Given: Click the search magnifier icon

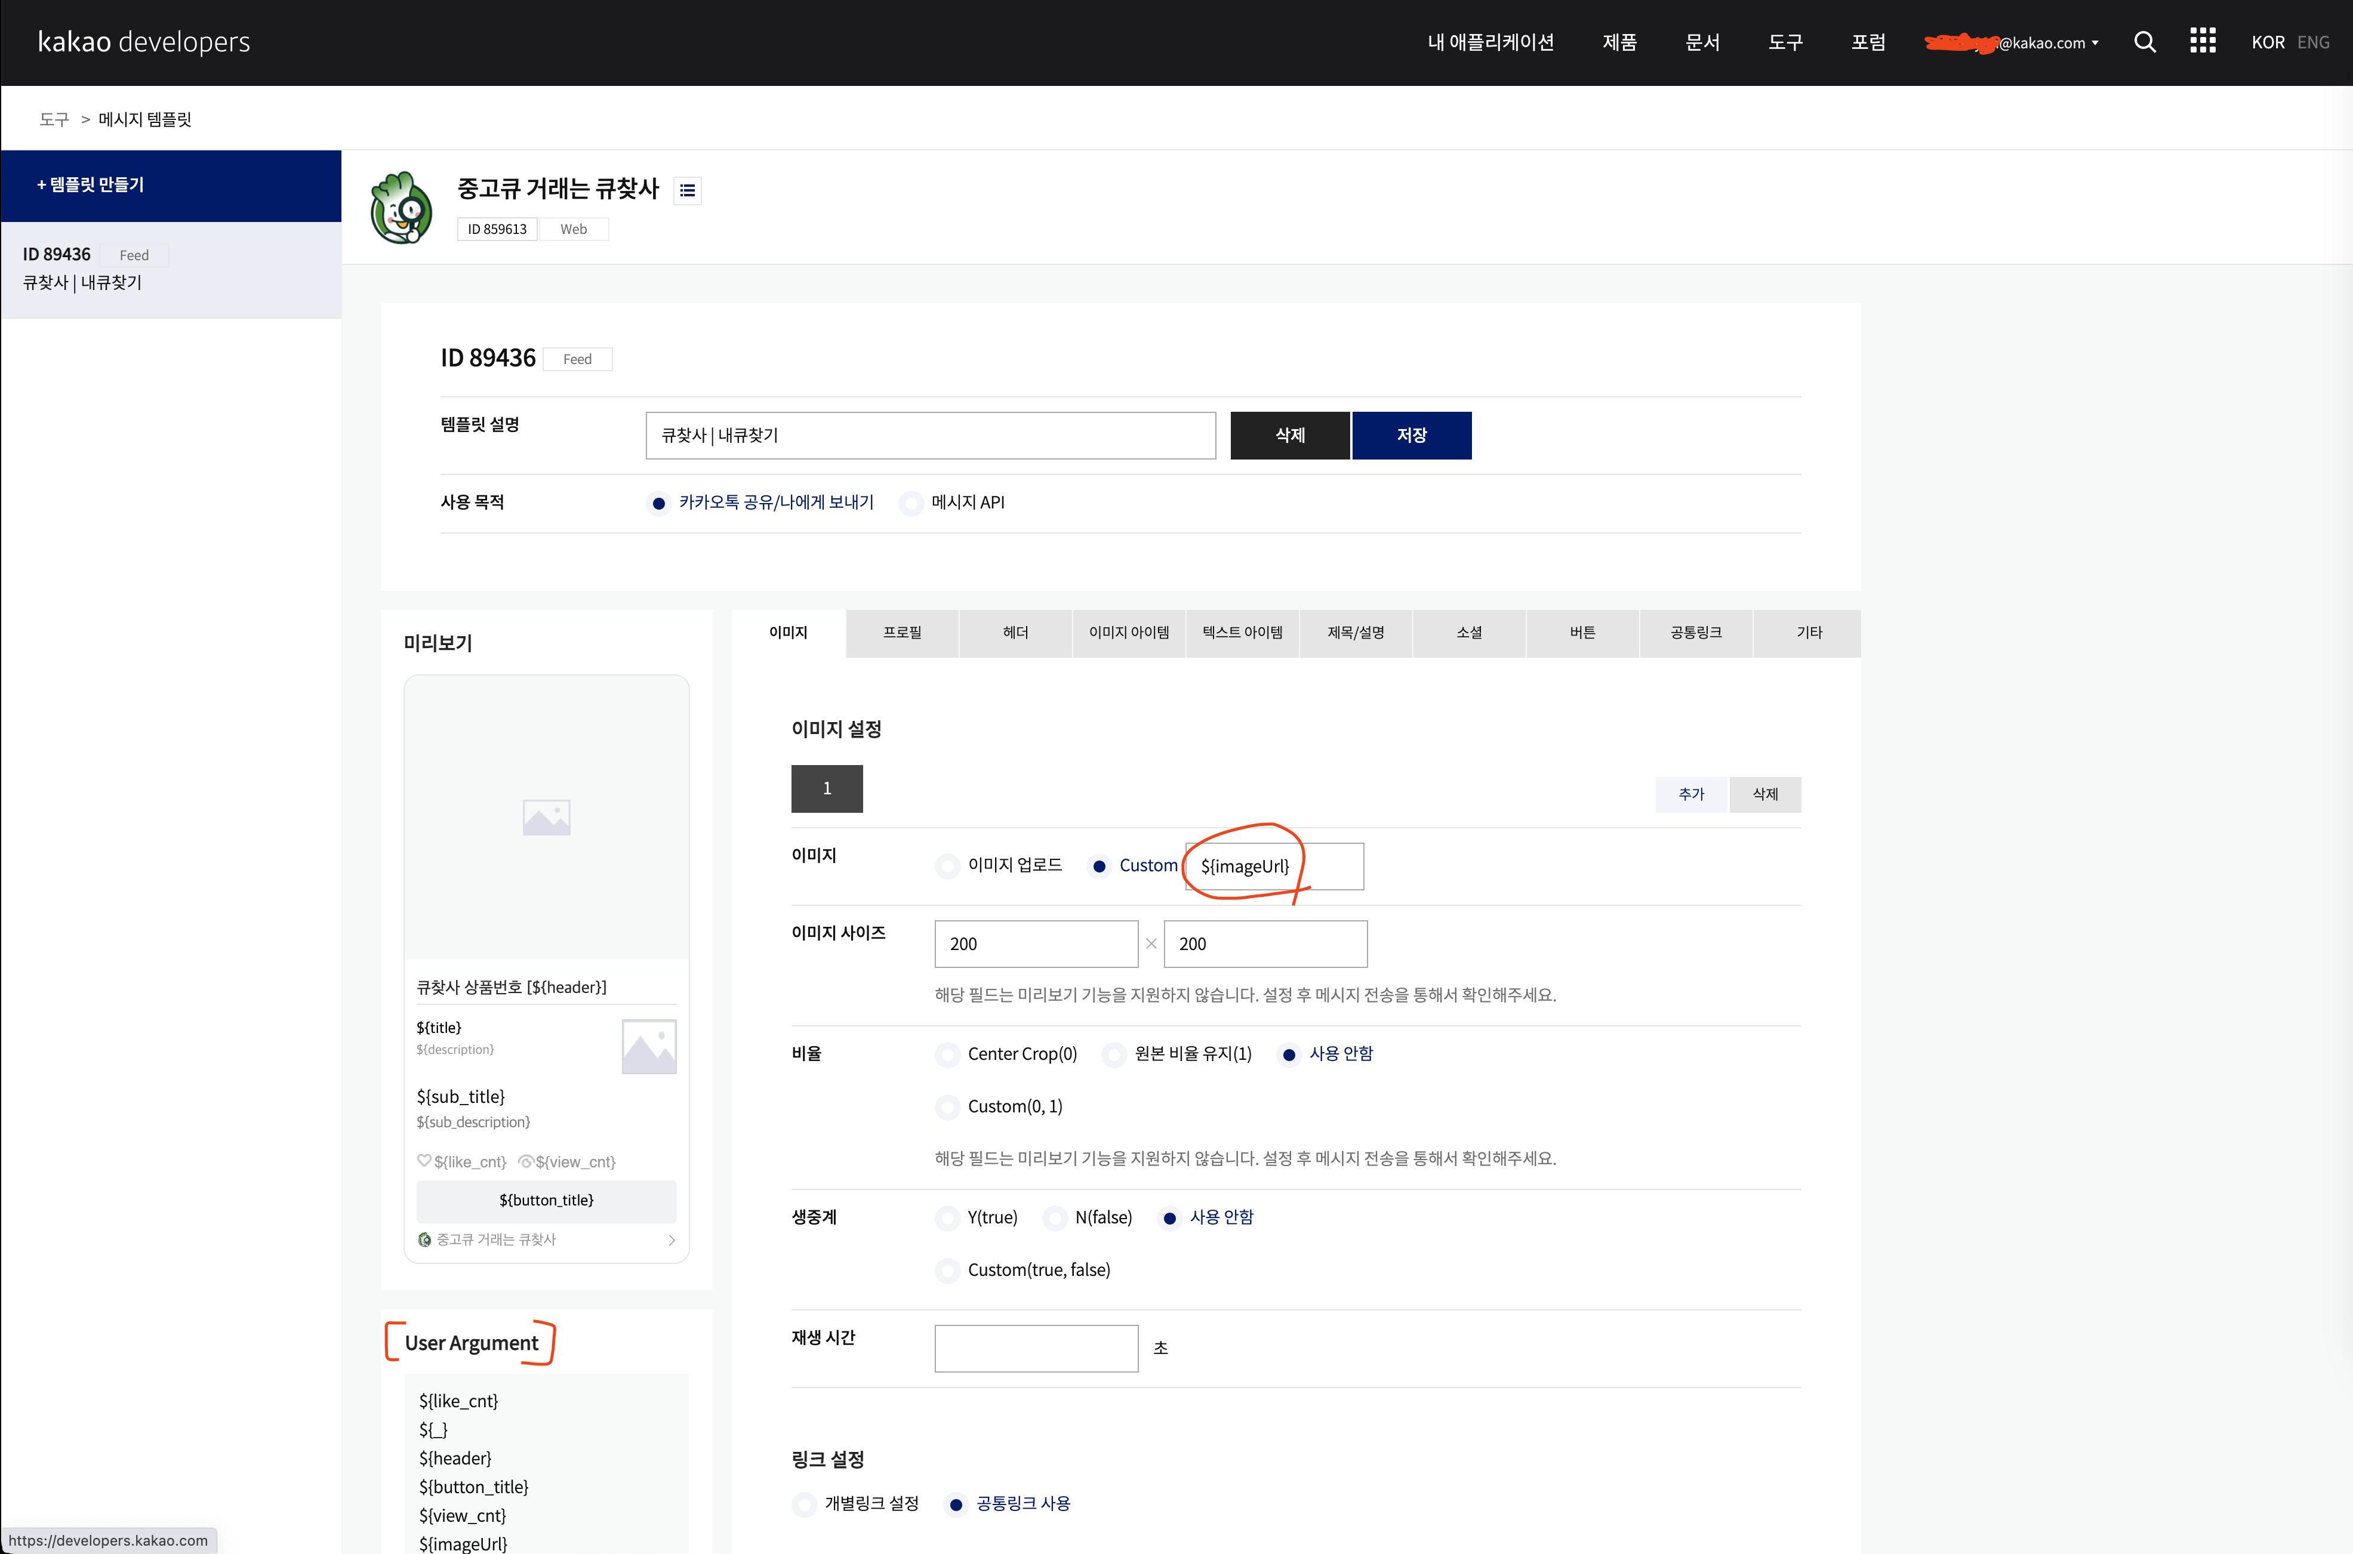Looking at the screenshot, I should click(x=2144, y=42).
